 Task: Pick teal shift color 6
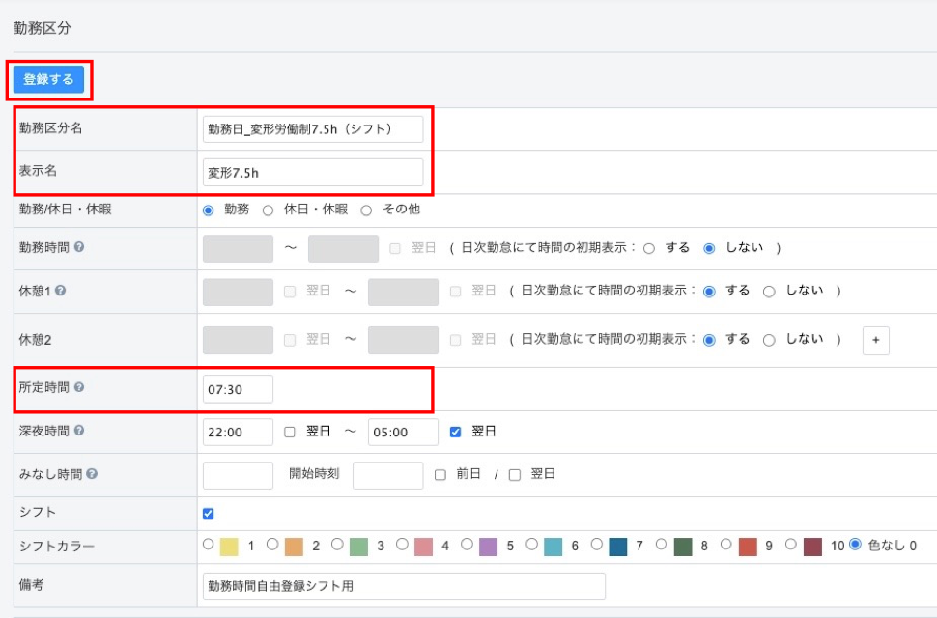point(531,545)
